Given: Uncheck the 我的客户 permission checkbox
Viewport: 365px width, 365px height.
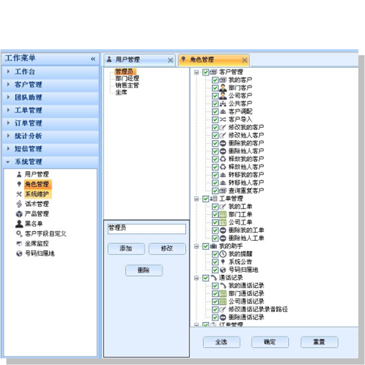Looking at the screenshot, I should coord(215,80).
